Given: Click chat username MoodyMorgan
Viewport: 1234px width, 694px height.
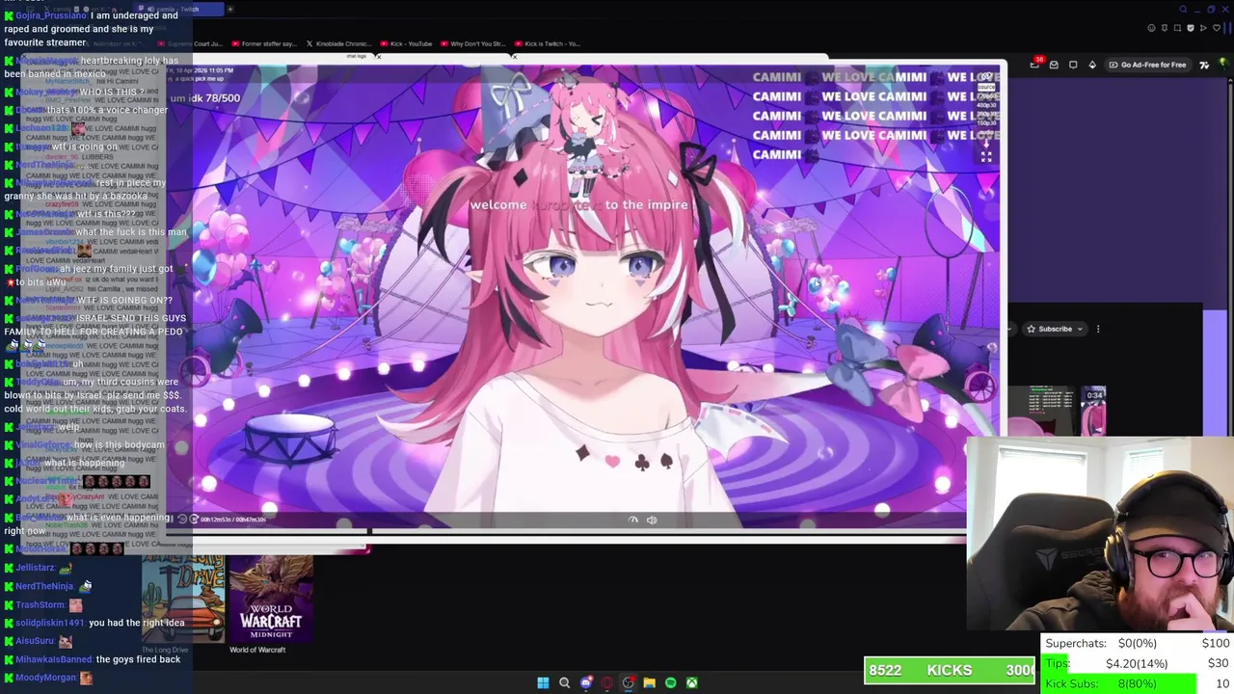Looking at the screenshot, I should [45, 678].
